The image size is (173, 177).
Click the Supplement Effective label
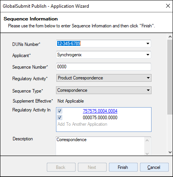point(33,101)
